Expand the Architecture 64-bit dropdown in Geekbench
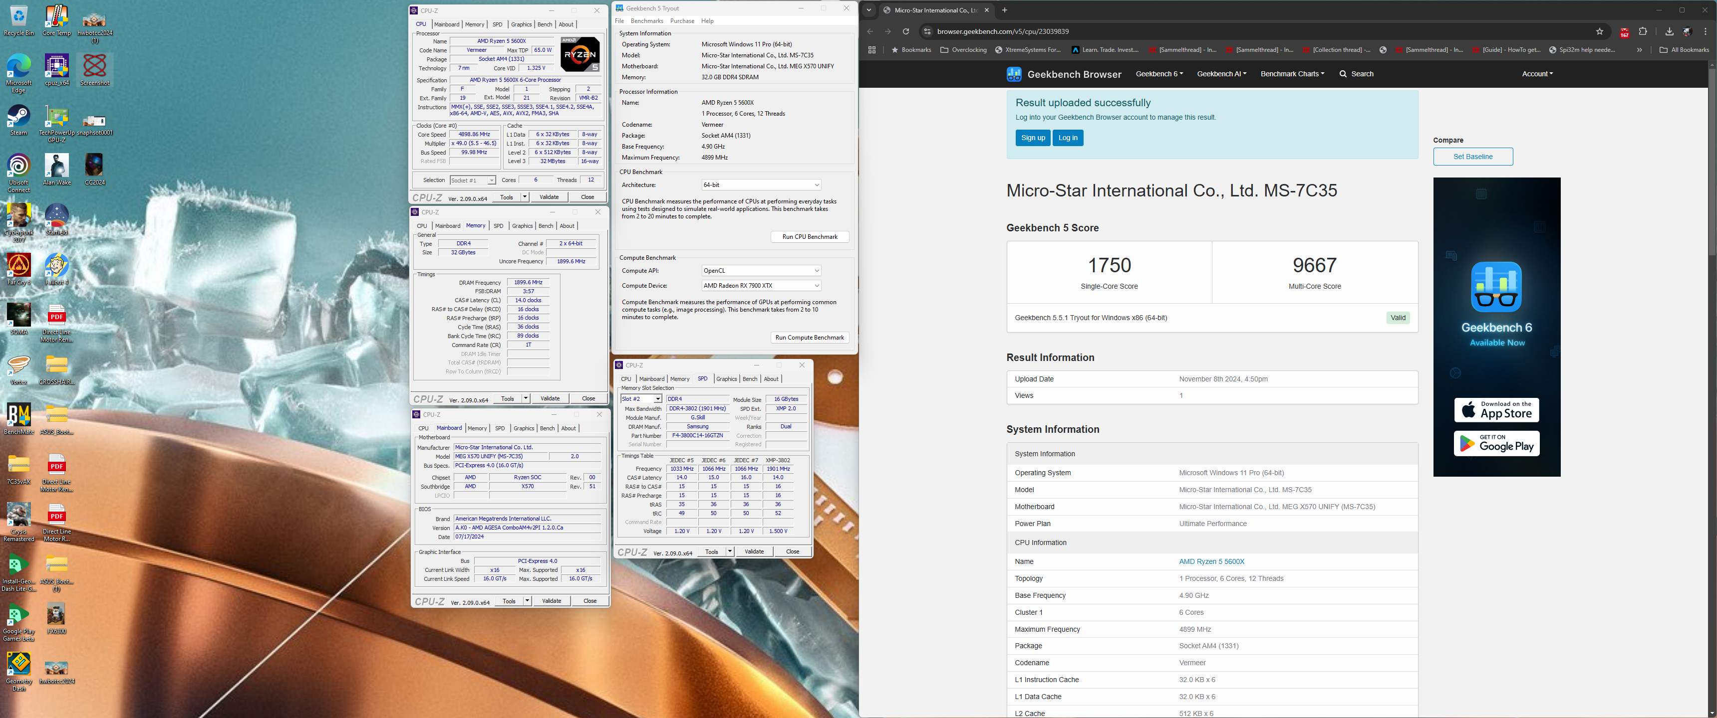1717x718 pixels. [761, 185]
